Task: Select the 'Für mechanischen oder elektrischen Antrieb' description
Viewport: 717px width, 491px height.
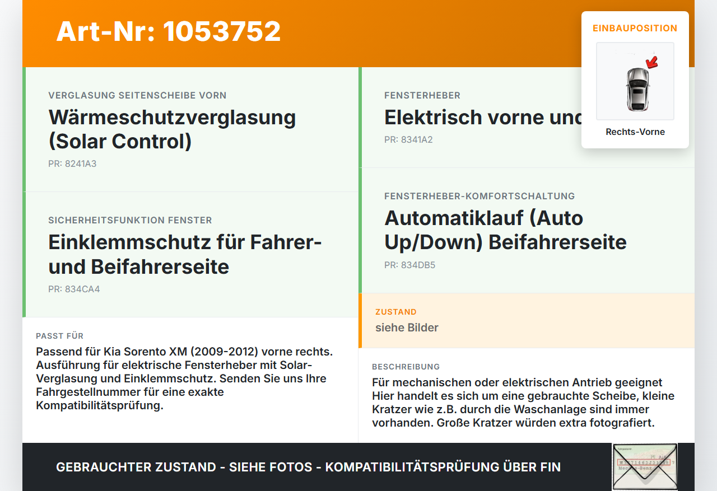Action: tap(523, 403)
